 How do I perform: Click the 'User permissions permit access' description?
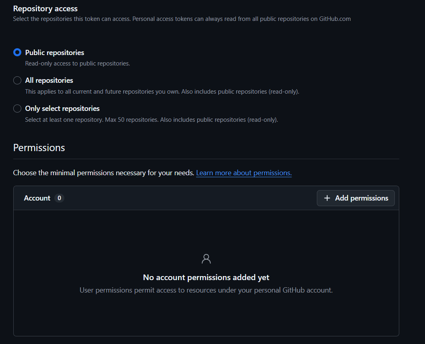click(206, 290)
